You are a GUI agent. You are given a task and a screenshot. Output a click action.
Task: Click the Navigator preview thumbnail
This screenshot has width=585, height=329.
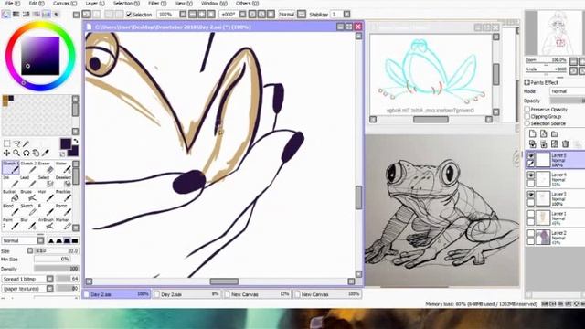555,33
